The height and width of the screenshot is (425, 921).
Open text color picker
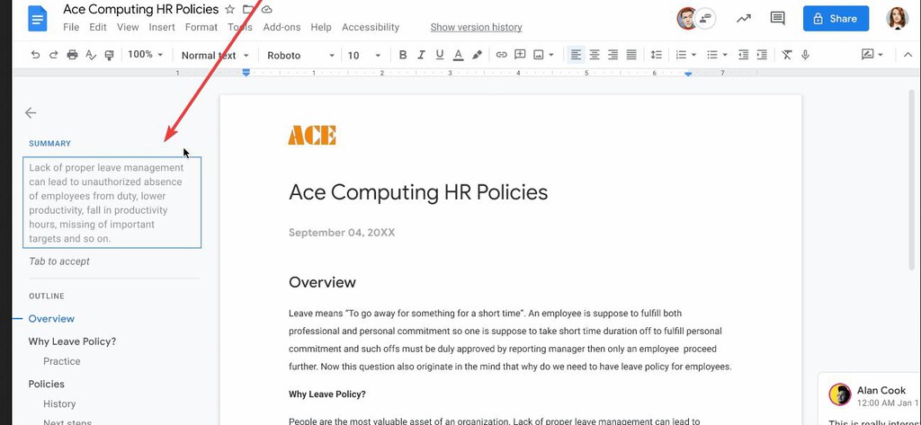pos(458,55)
